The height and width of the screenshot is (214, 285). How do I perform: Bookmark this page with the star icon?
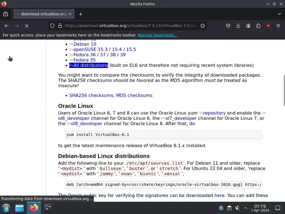(203, 26)
